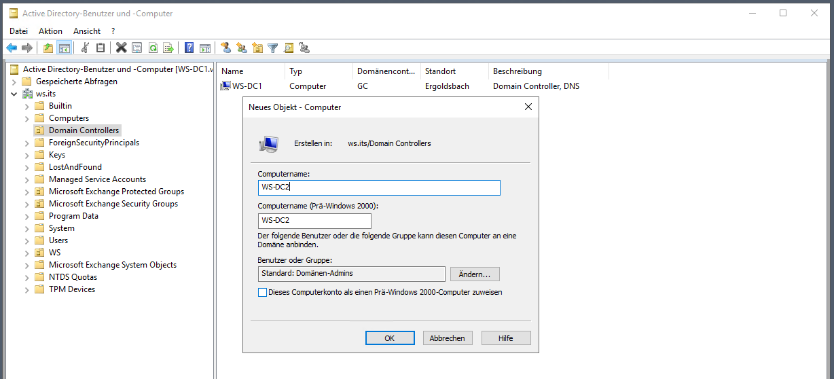Click the WS-DC1 computer icon in list
The image size is (834, 379).
coord(225,86)
